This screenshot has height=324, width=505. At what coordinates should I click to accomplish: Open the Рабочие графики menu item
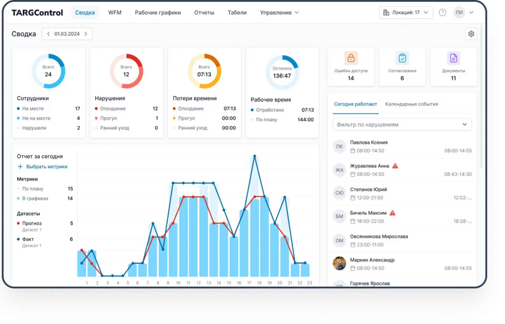[x=158, y=13]
